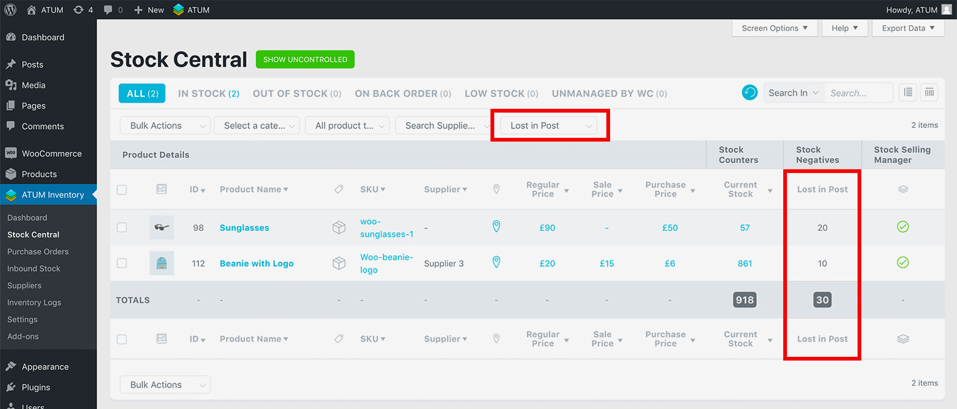Image resolution: width=957 pixels, height=409 pixels.
Task: Click the blue refresh table icon
Action: pyautogui.click(x=749, y=92)
